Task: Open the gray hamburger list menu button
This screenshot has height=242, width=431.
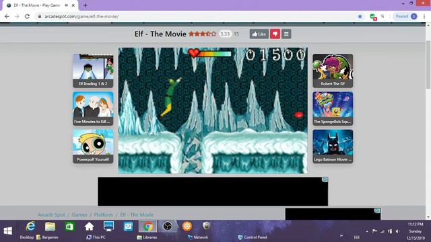Action: pos(286,34)
